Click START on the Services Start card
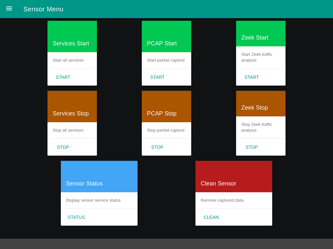The width and height of the screenshot is (333, 249). pyautogui.click(x=63, y=77)
